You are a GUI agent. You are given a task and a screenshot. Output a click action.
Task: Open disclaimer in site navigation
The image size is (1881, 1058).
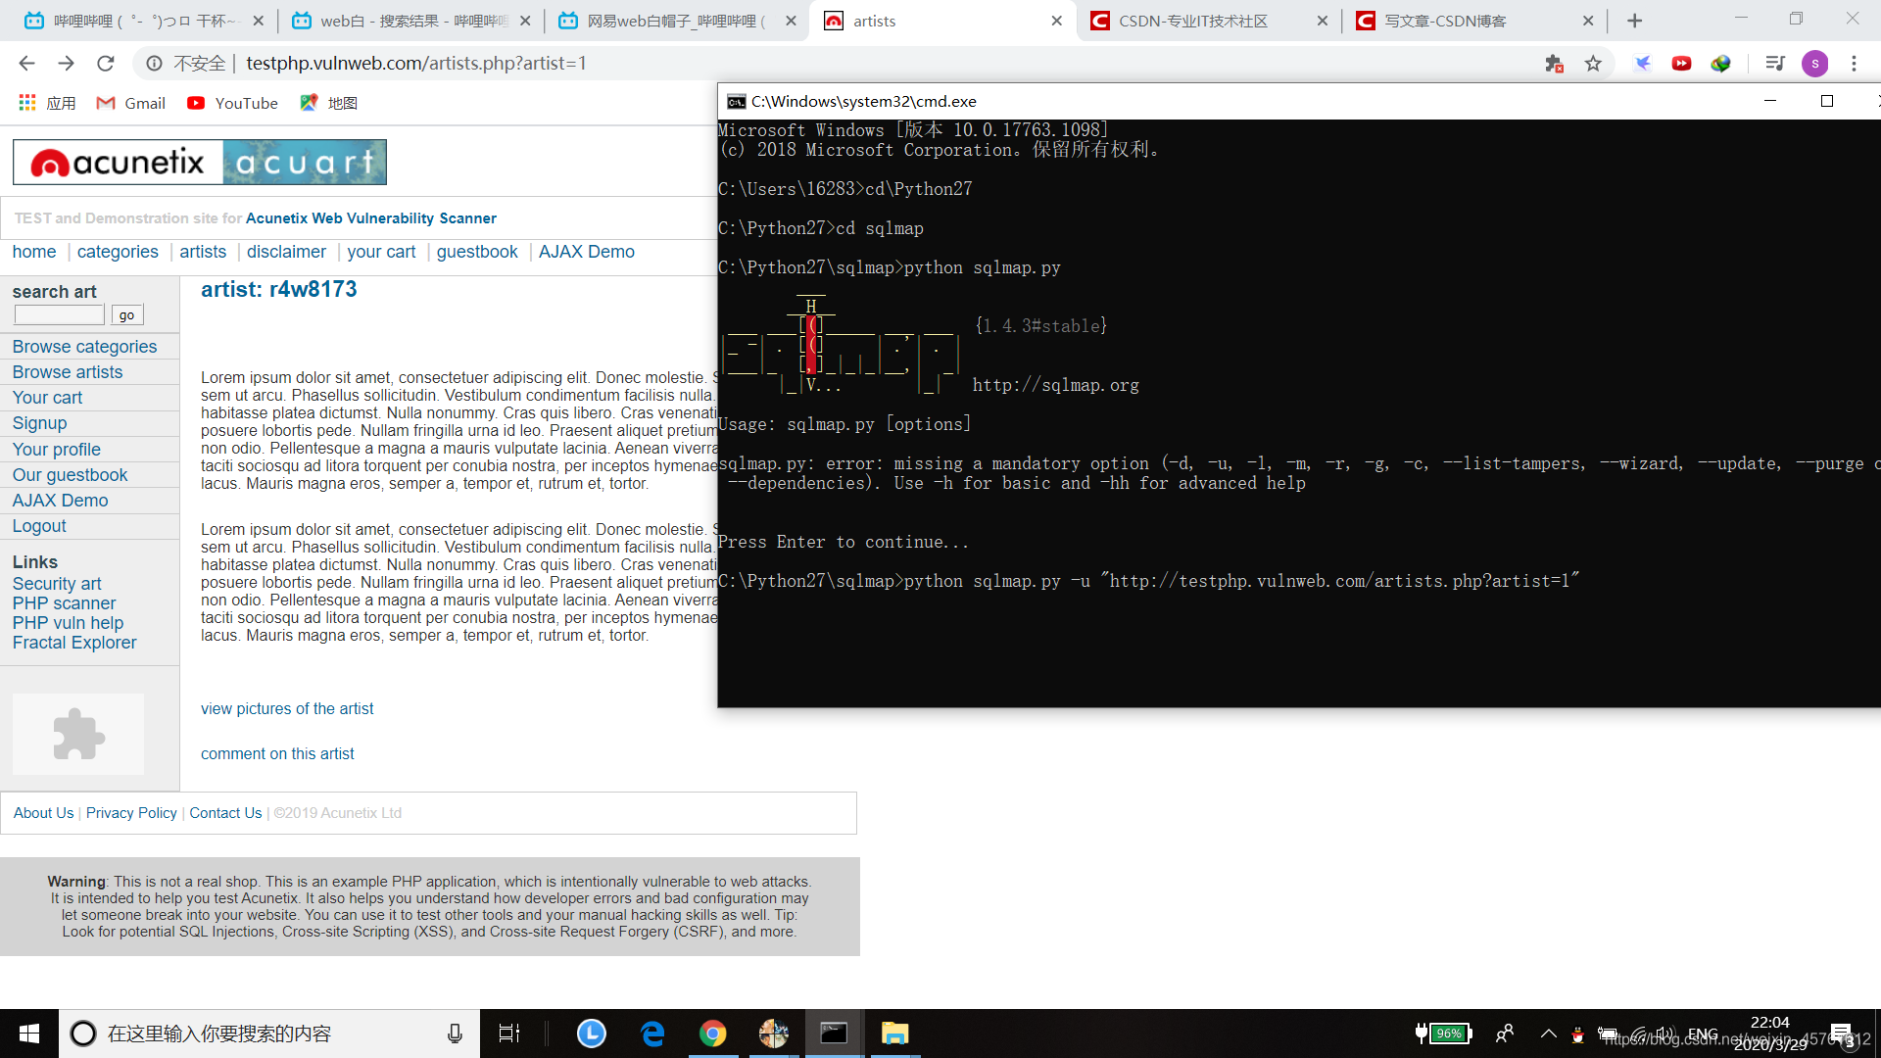pos(286,252)
